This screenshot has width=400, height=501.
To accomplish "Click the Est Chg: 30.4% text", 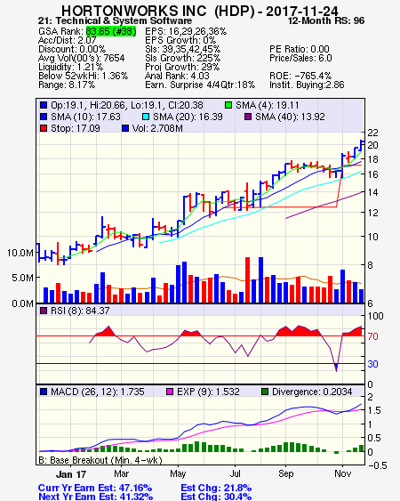I will tap(216, 497).
